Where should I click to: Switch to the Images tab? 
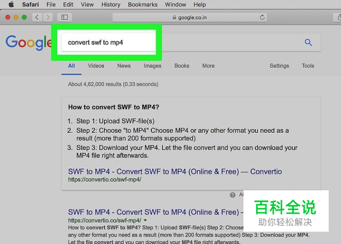pos(152,66)
